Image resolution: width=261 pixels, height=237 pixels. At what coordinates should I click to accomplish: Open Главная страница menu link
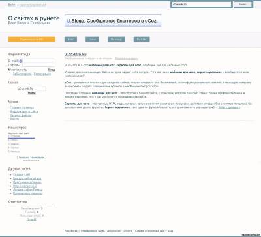pyautogui.click(x=22, y=107)
